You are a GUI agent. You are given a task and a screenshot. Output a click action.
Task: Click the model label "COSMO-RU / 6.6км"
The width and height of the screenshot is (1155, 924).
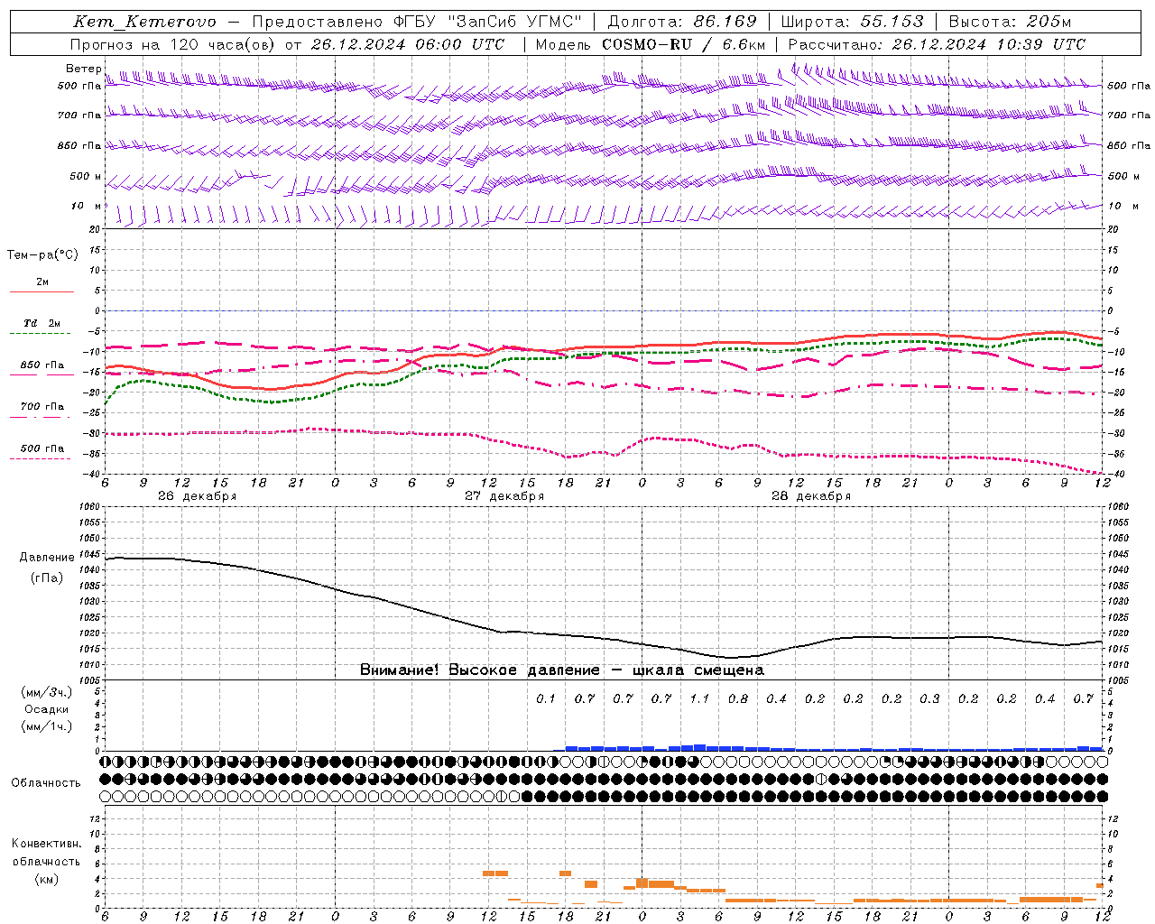(x=684, y=44)
